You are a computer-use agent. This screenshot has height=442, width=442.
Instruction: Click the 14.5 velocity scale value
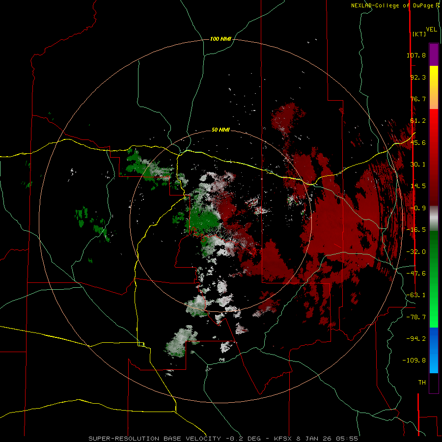pos(418,186)
